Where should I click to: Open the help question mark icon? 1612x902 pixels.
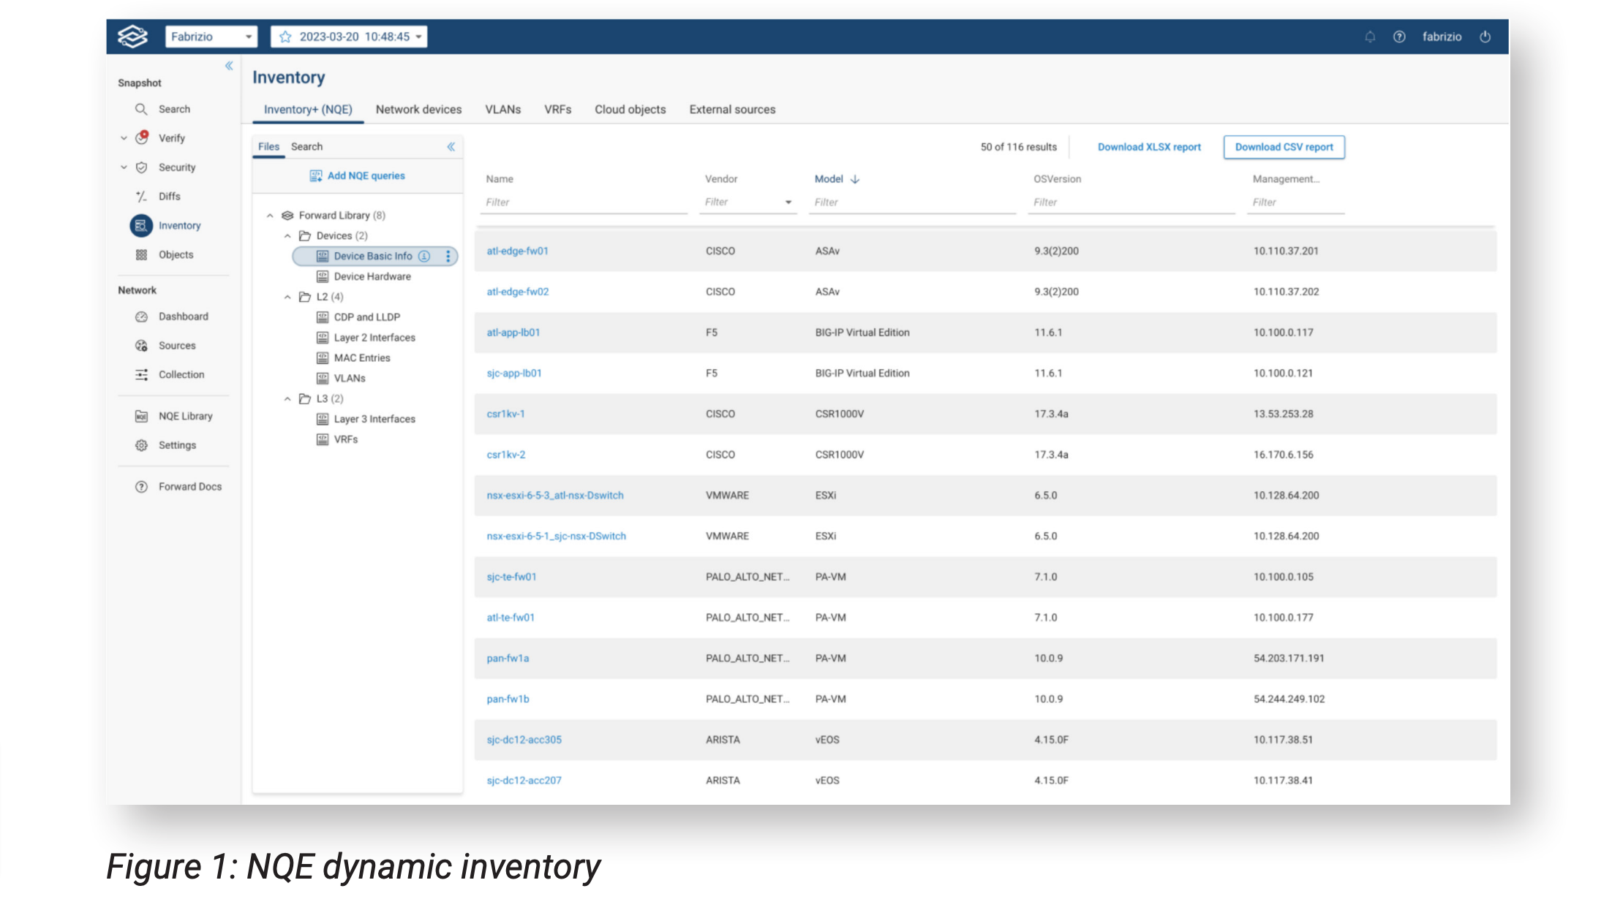coord(1399,37)
